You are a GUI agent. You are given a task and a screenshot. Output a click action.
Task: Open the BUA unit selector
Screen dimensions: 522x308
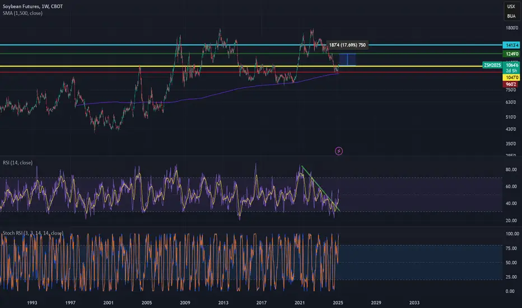tap(511, 16)
